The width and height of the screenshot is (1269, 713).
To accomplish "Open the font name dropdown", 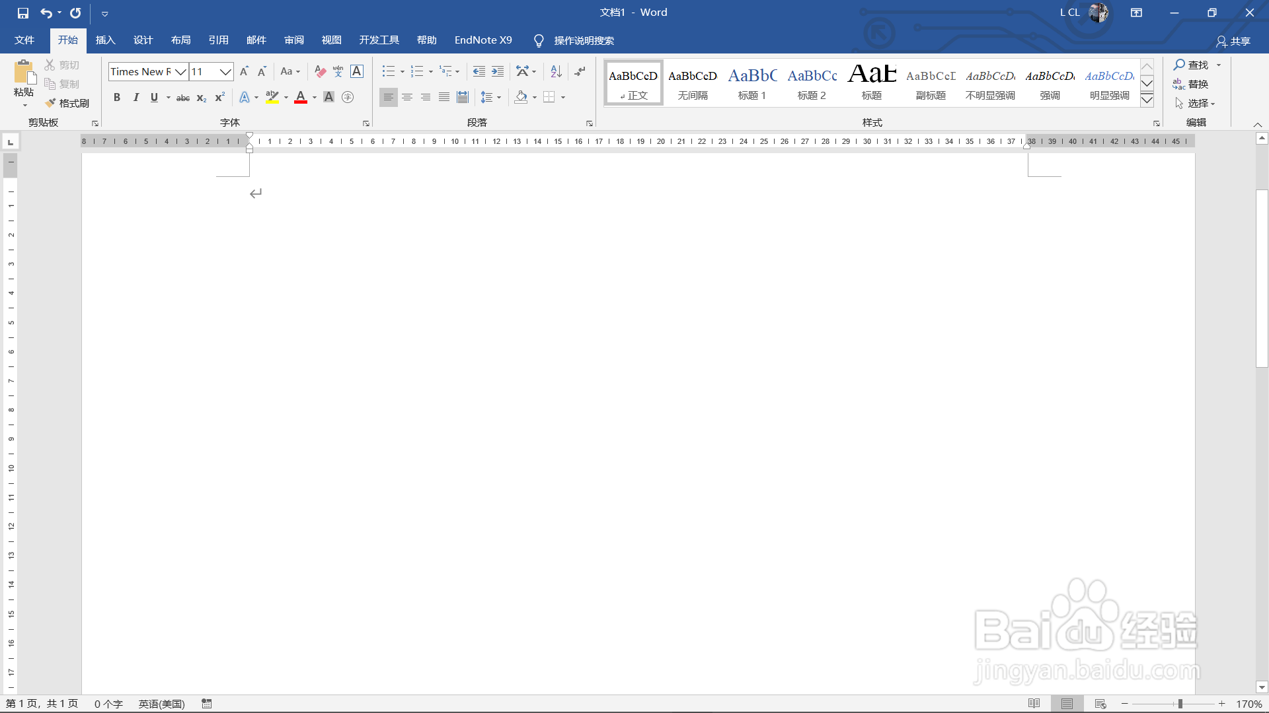I will tap(180, 71).
